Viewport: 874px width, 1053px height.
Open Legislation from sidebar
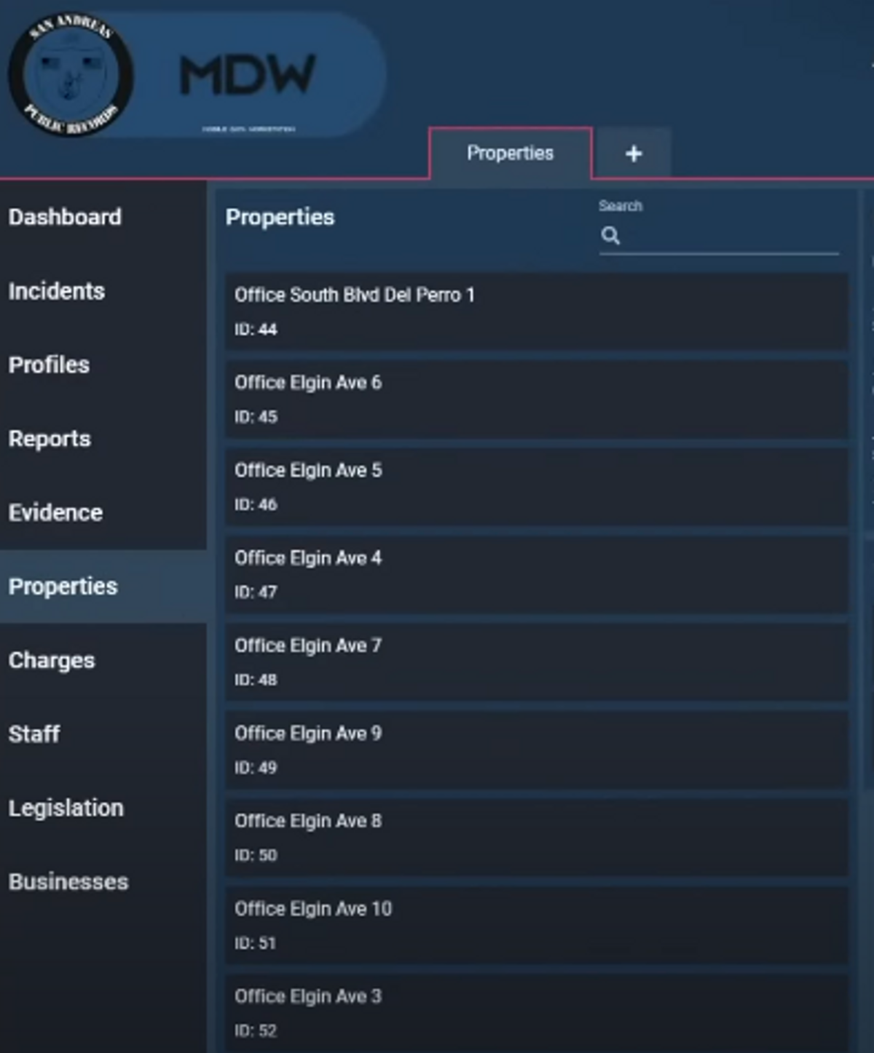[x=66, y=808]
